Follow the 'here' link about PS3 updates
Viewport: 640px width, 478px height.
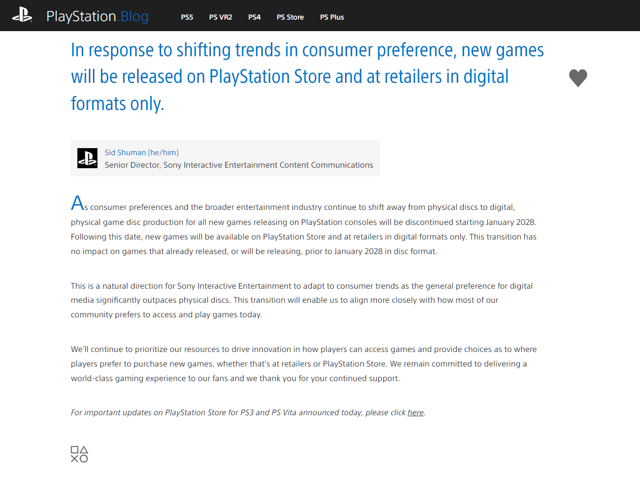coord(415,412)
